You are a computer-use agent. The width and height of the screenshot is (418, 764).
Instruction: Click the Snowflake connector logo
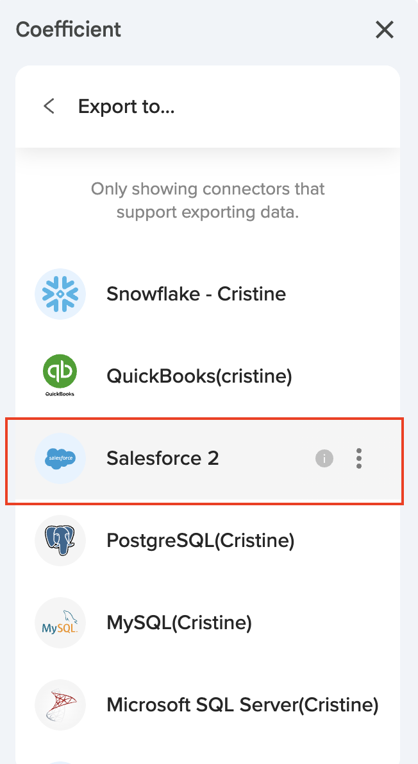(60, 294)
